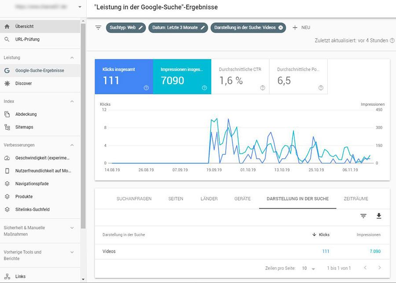Click the Navigationspfade layers icon
The image size is (396, 283).
pyautogui.click(x=7, y=184)
